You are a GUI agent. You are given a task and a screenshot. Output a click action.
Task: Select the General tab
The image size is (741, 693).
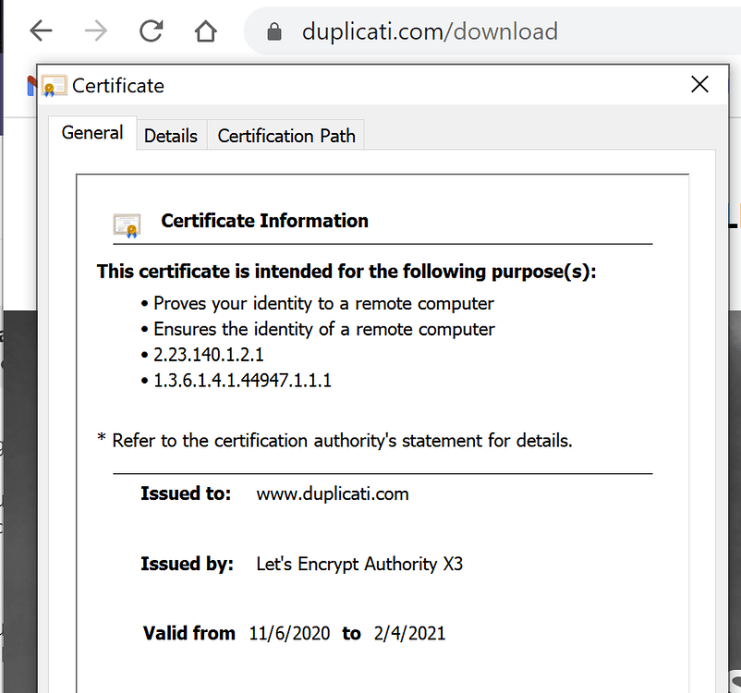(x=92, y=133)
